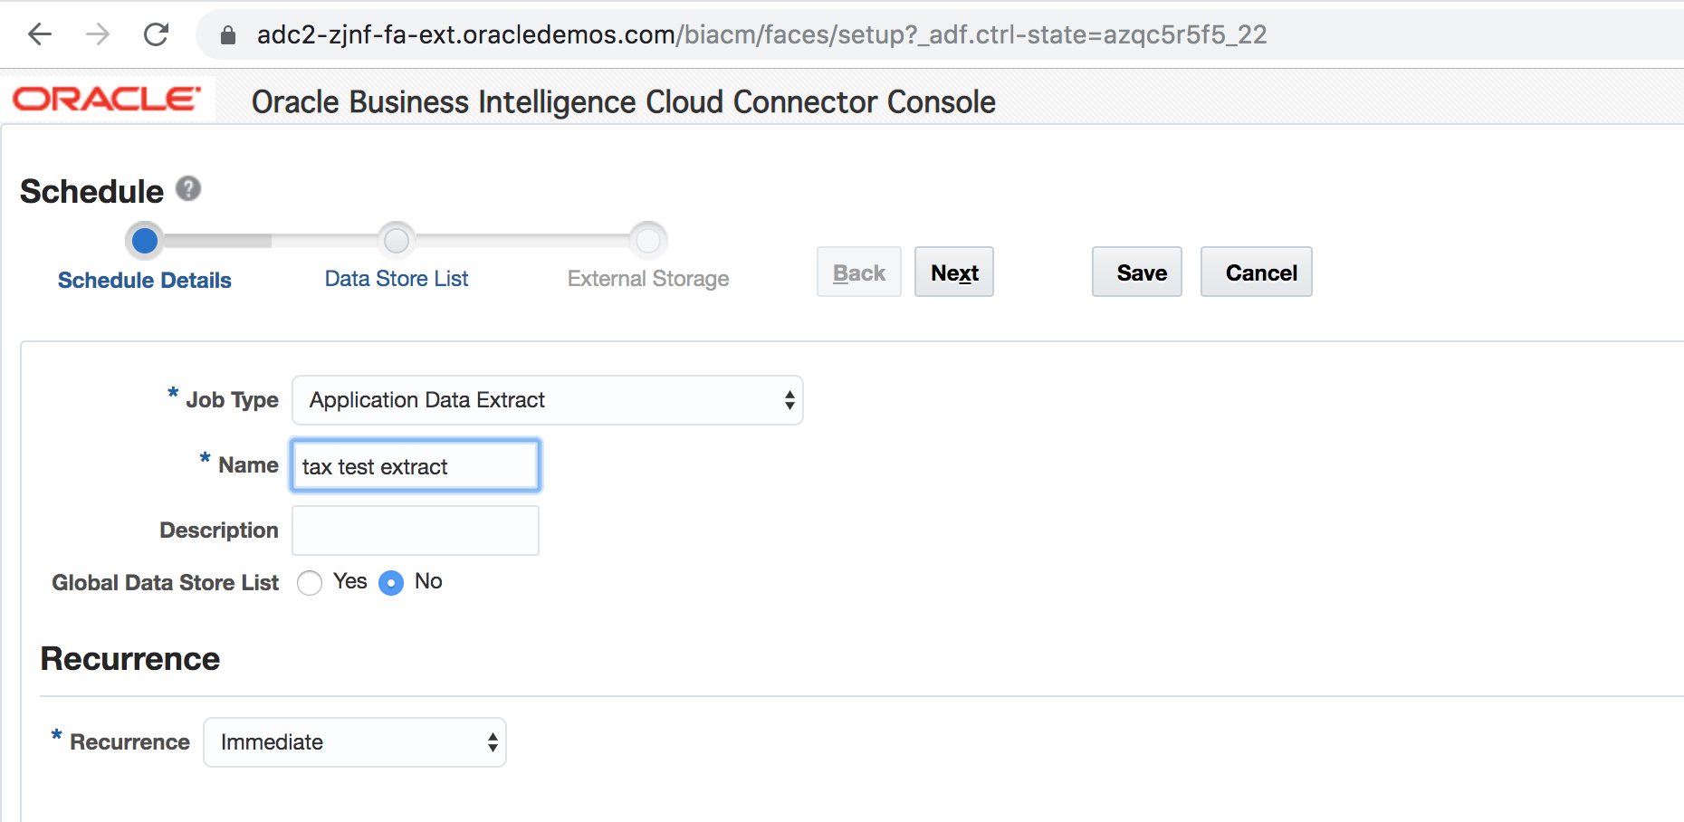This screenshot has width=1684, height=822.
Task: Click the Oracle logo
Action: [x=106, y=99]
